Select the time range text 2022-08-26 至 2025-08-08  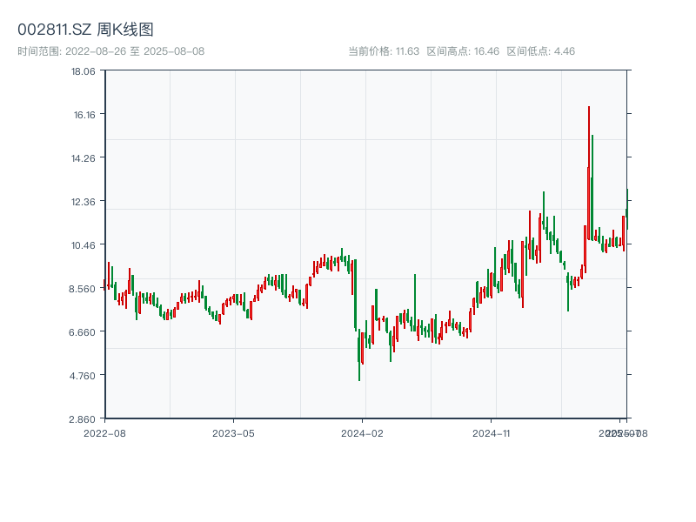pos(135,51)
